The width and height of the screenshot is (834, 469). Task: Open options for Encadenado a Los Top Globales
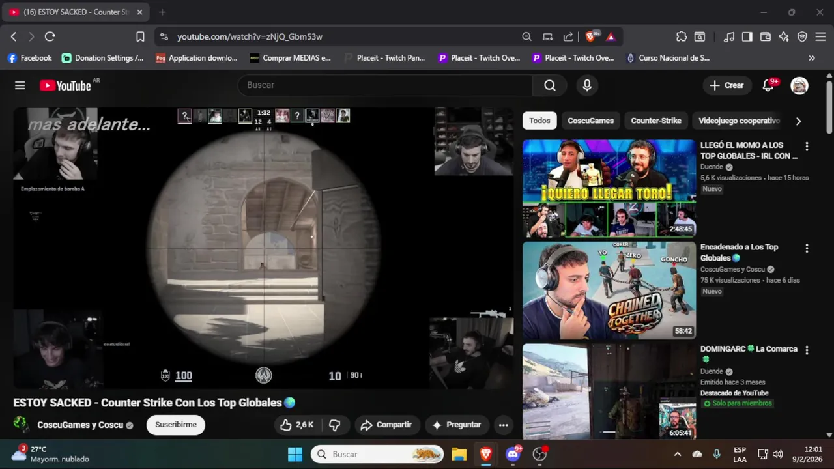click(807, 248)
